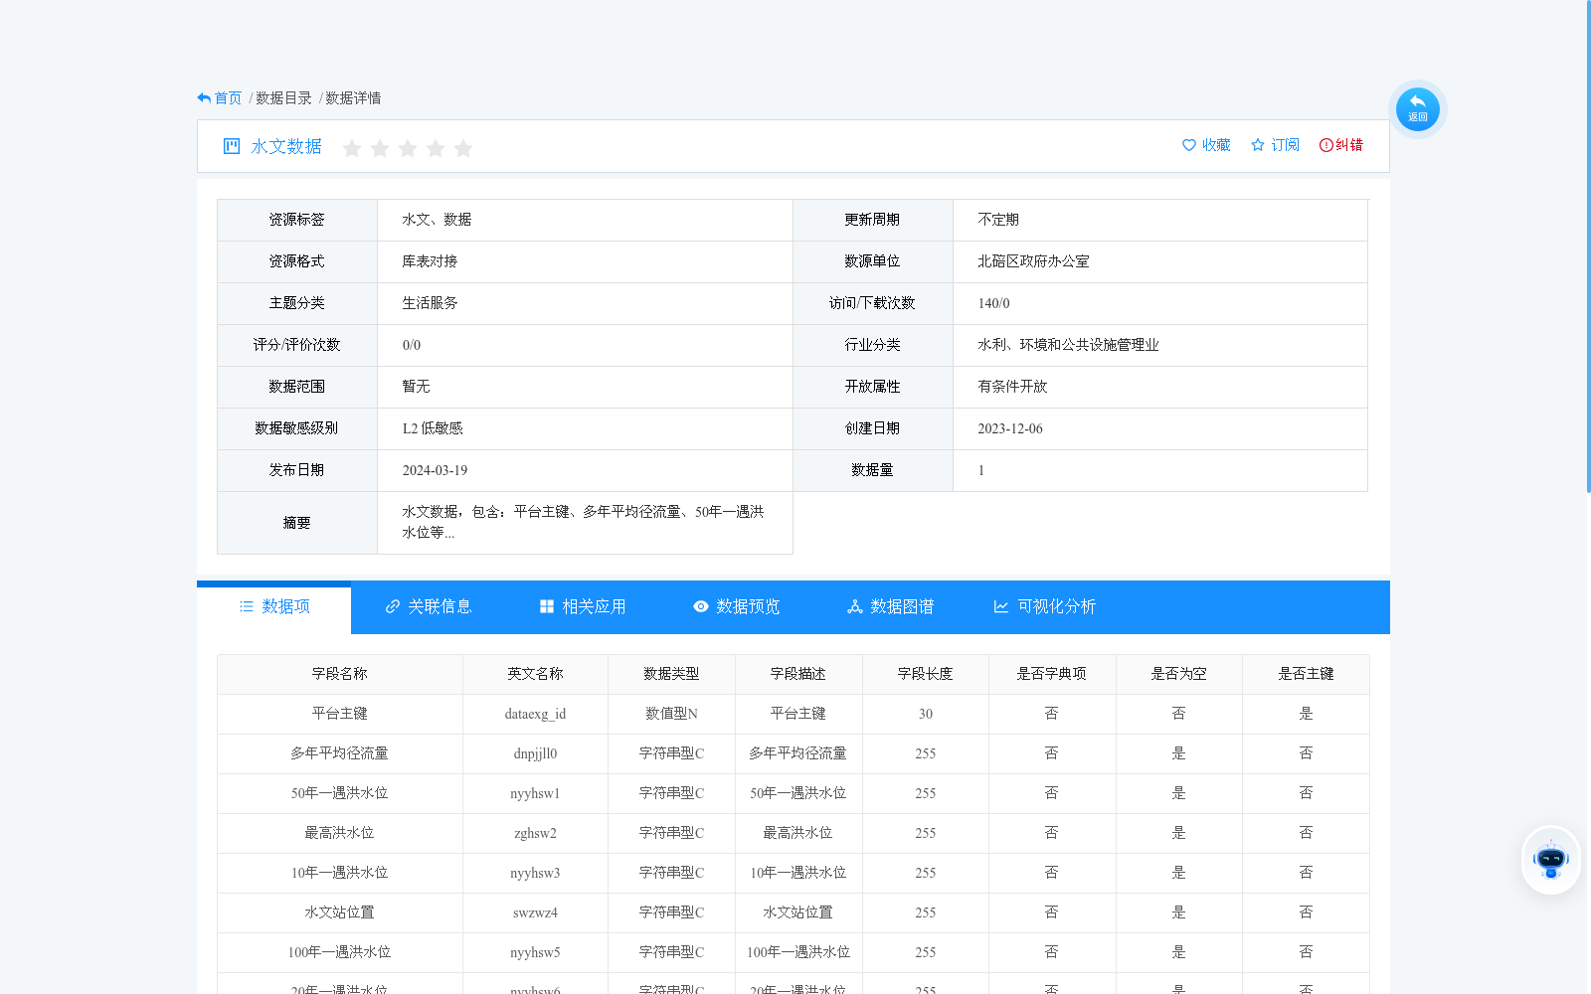
Task: Open the 关联信息 tab
Action: [x=429, y=606]
